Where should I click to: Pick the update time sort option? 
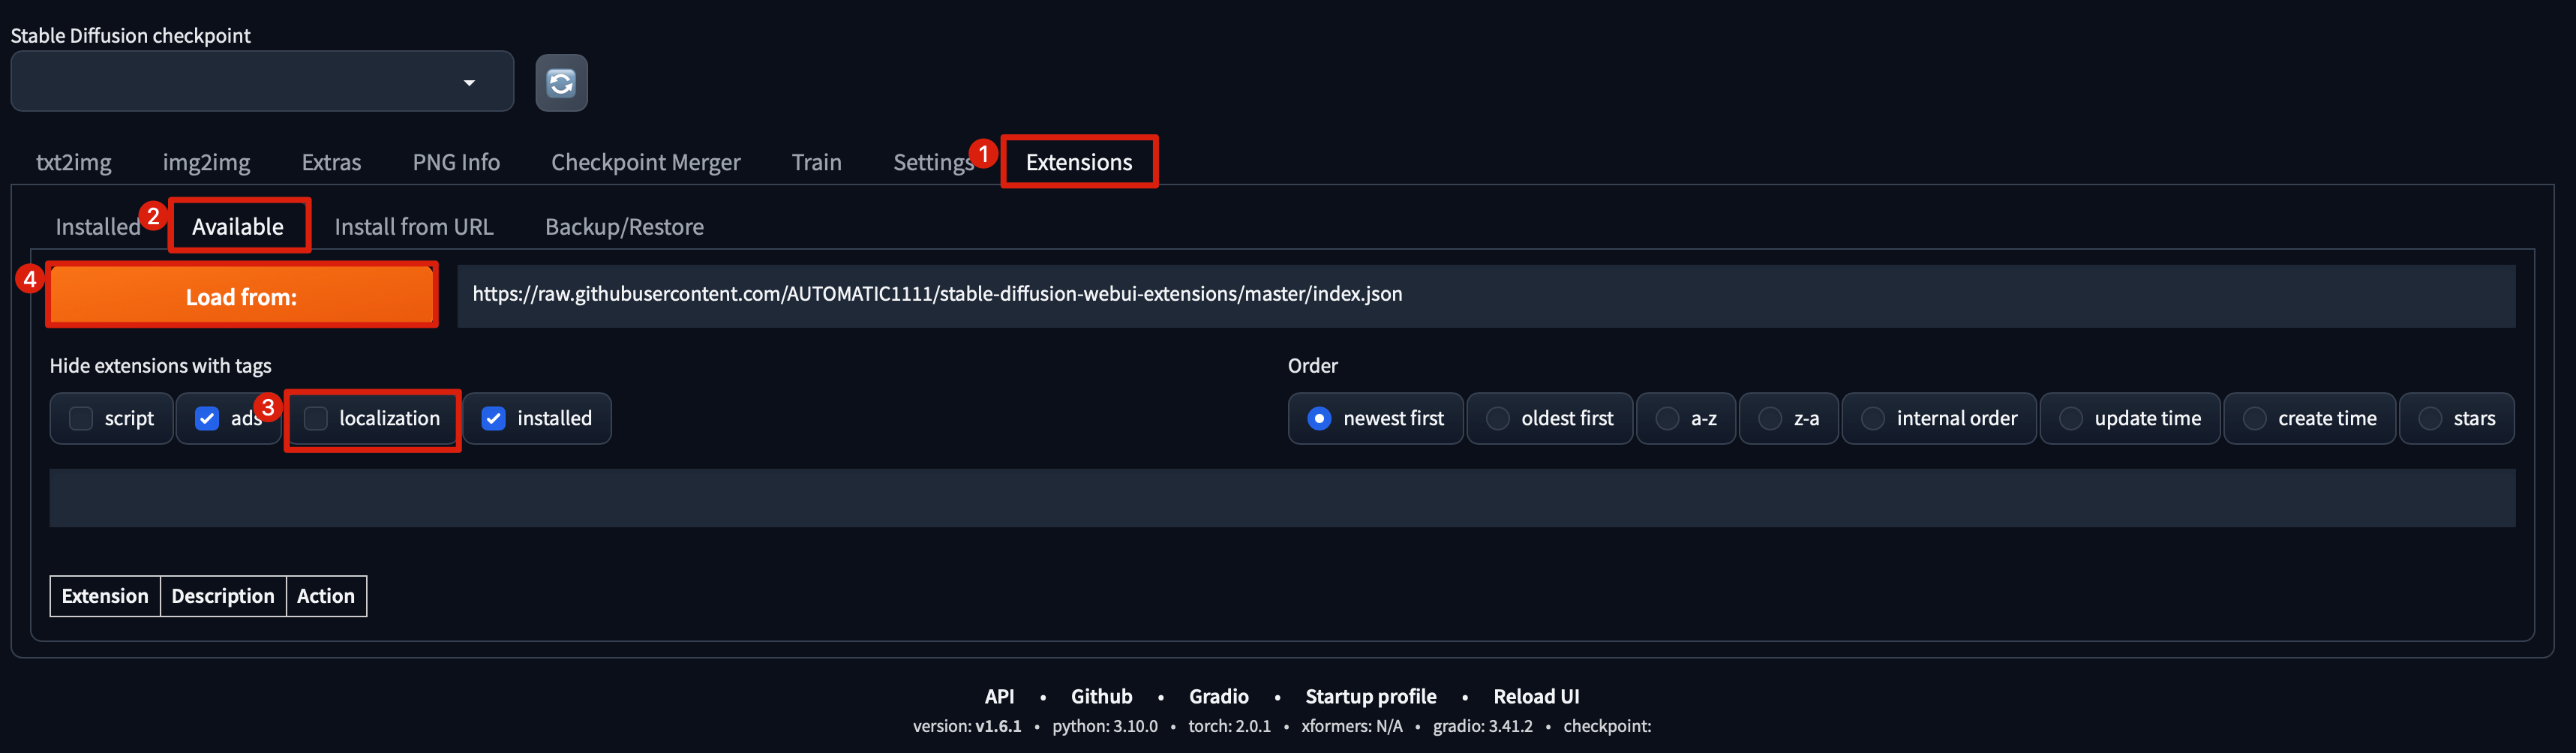coord(2071,419)
